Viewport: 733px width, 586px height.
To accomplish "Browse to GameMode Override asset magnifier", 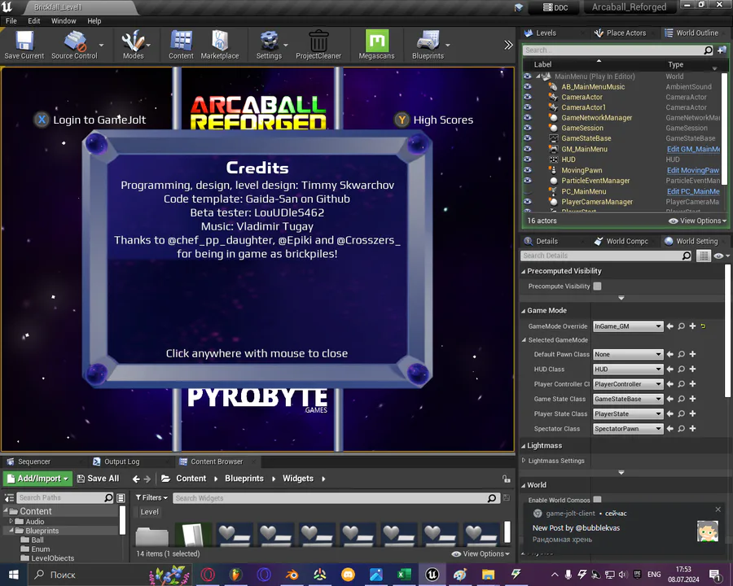I will (x=681, y=326).
